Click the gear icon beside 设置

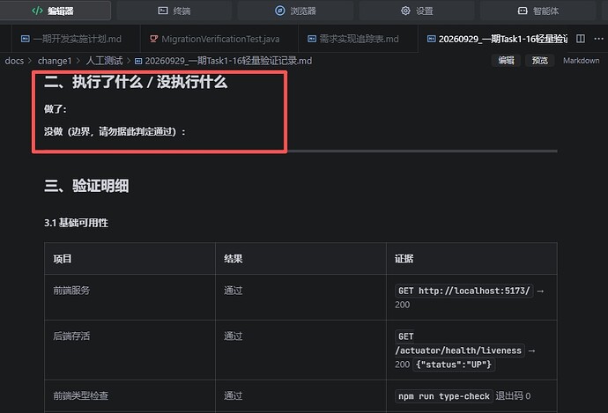pyautogui.click(x=405, y=11)
